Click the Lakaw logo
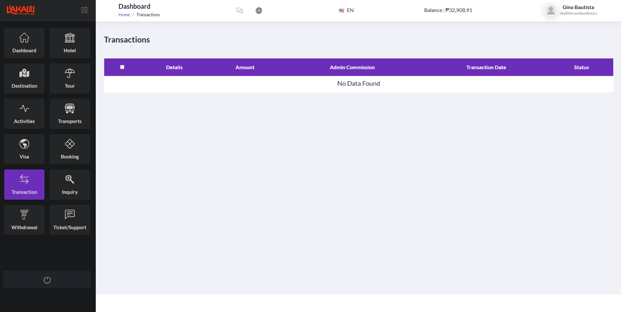The image size is (621, 312). 21,10
